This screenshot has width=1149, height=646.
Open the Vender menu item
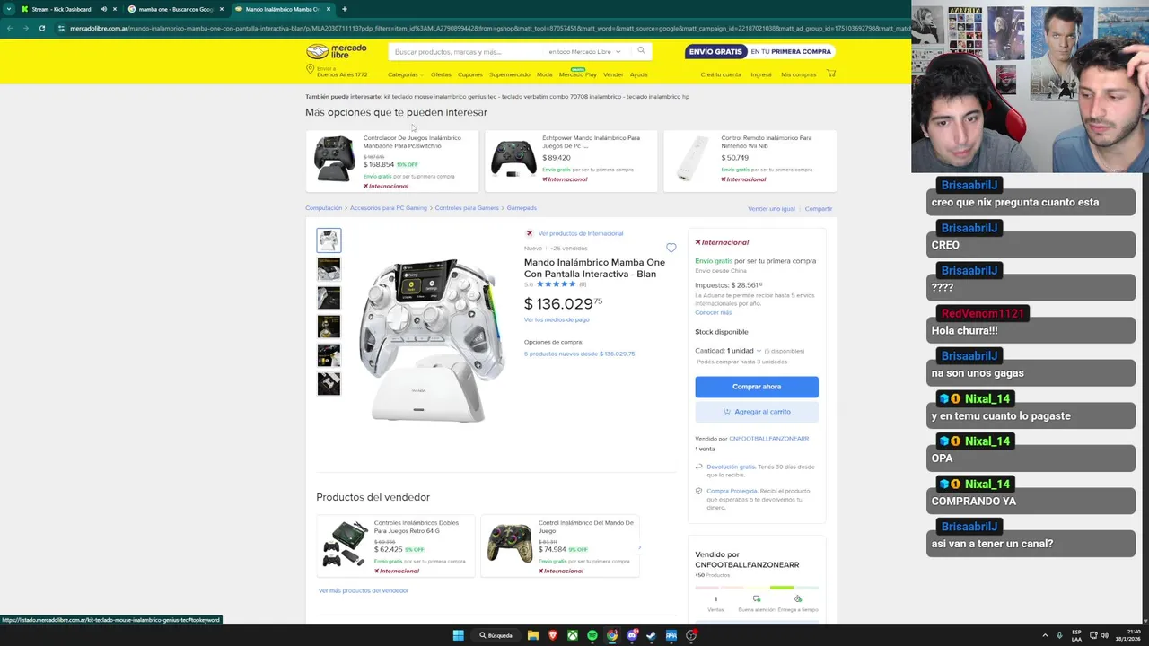(x=613, y=74)
